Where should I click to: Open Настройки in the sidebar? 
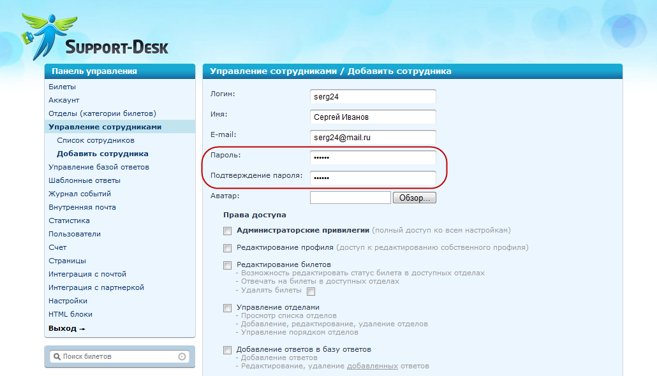68,301
